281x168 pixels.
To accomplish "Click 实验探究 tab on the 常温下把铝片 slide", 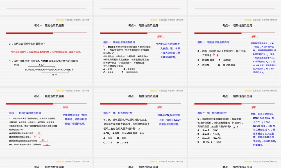I will pos(257,20).
